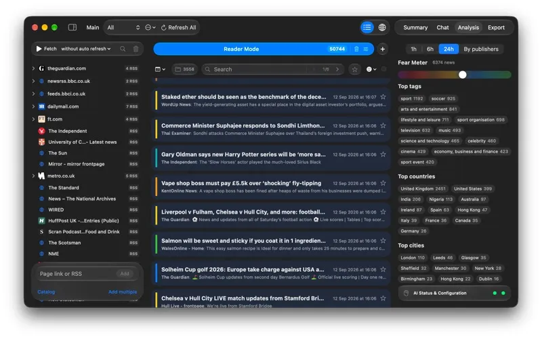Select HuffPost UK feed icon
The width and height of the screenshot is (542, 339).
(41, 221)
